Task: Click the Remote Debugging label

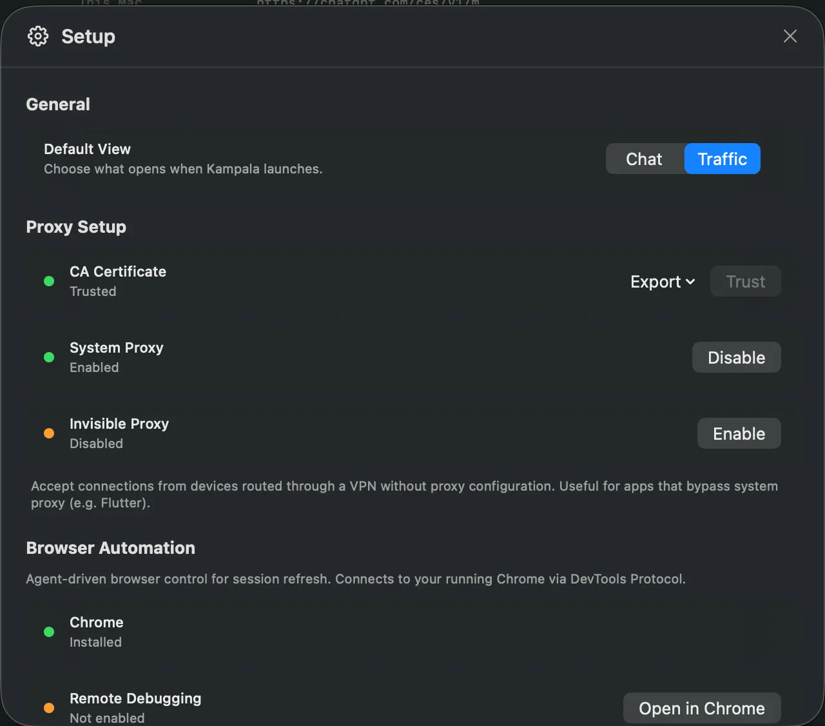Action: click(x=135, y=698)
